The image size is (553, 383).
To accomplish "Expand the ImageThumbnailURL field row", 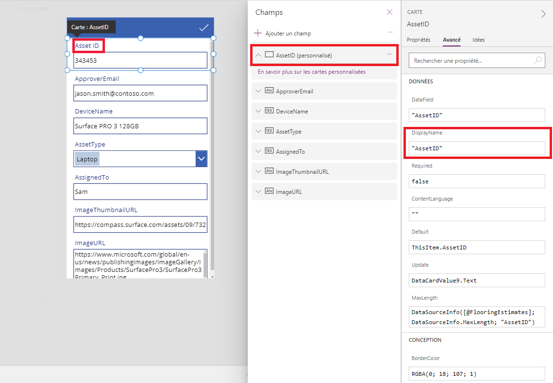I will click(x=258, y=171).
